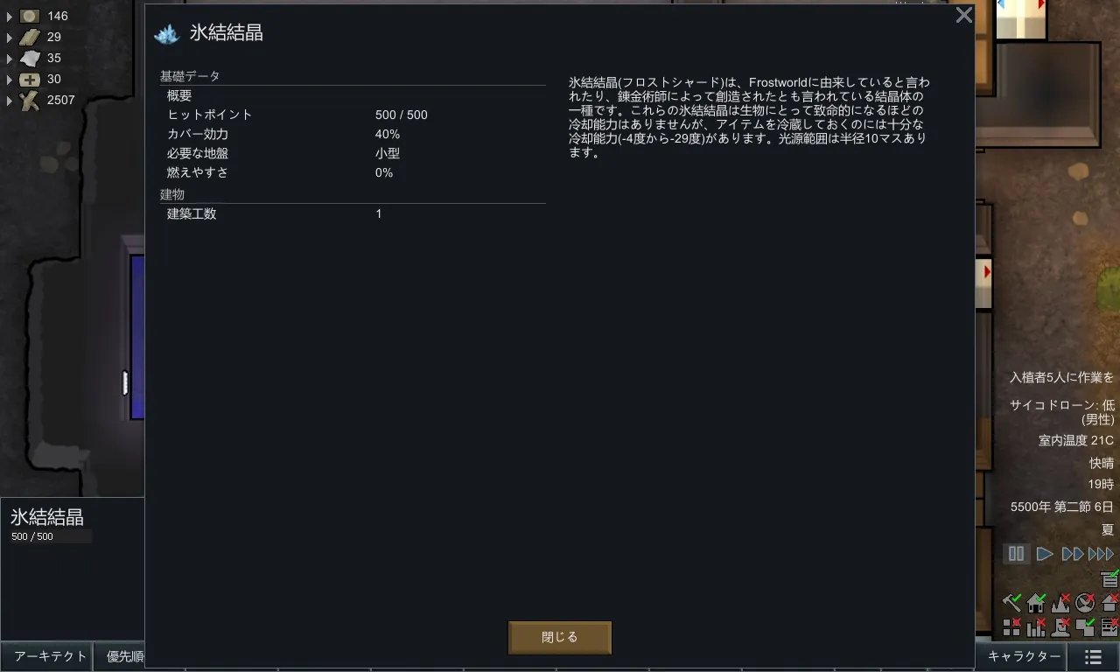Click the cloth resource icon
This screenshot has height=672, width=1120.
[x=30, y=59]
